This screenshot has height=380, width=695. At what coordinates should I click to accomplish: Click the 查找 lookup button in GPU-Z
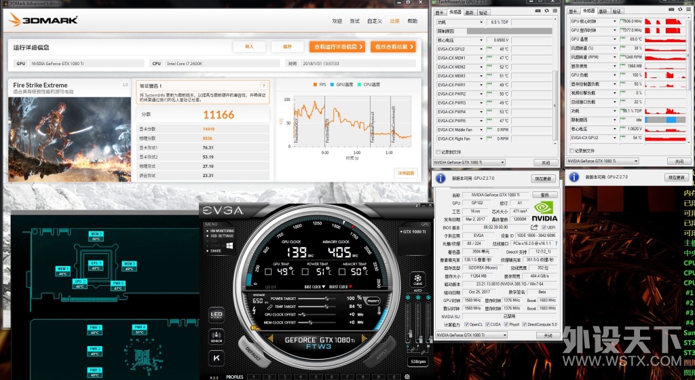pos(545,195)
